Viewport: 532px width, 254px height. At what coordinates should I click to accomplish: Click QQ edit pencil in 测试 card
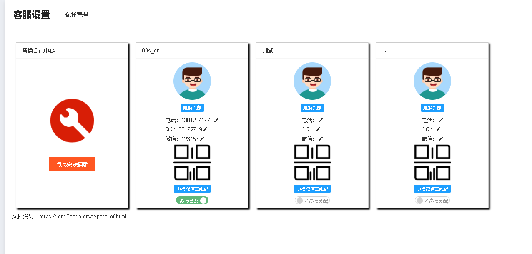pyautogui.click(x=321, y=129)
